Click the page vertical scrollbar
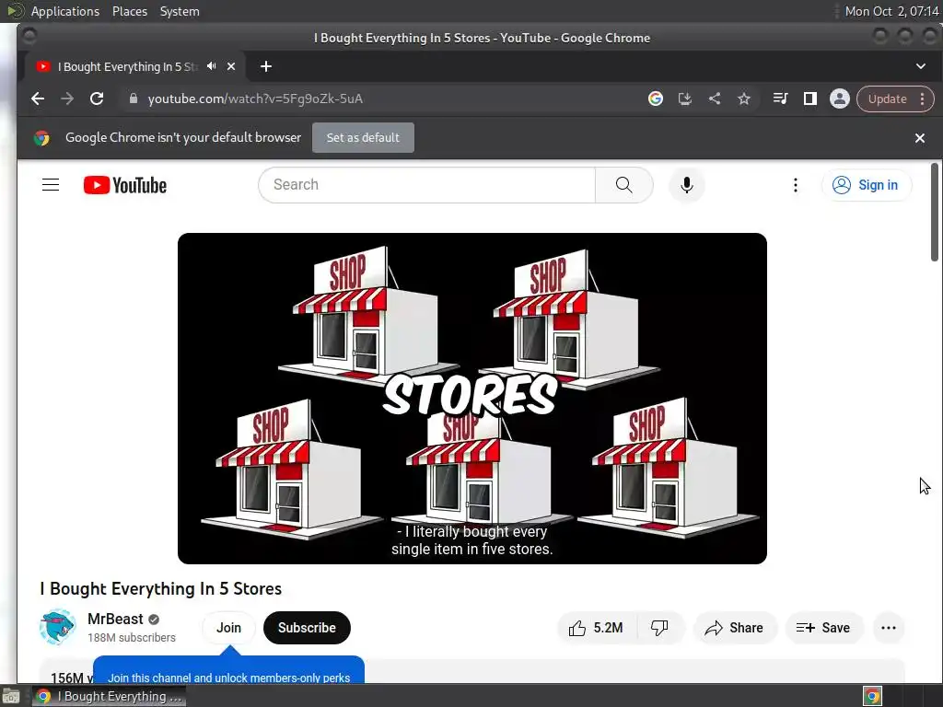943x707 pixels. pos(934,212)
